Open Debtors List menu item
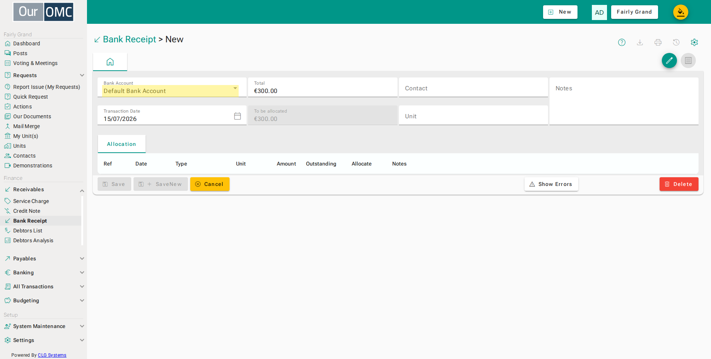This screenshot has width=711, height=359. (28, 231)
